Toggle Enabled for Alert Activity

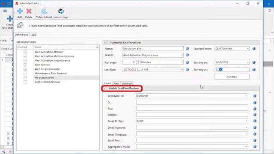tap(25, 65)
